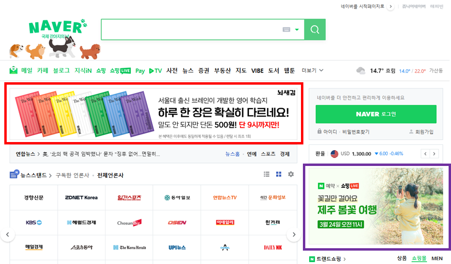Open the ZDNET Korea press tile
The image size is (451, 264).
(x=81, y=198)
